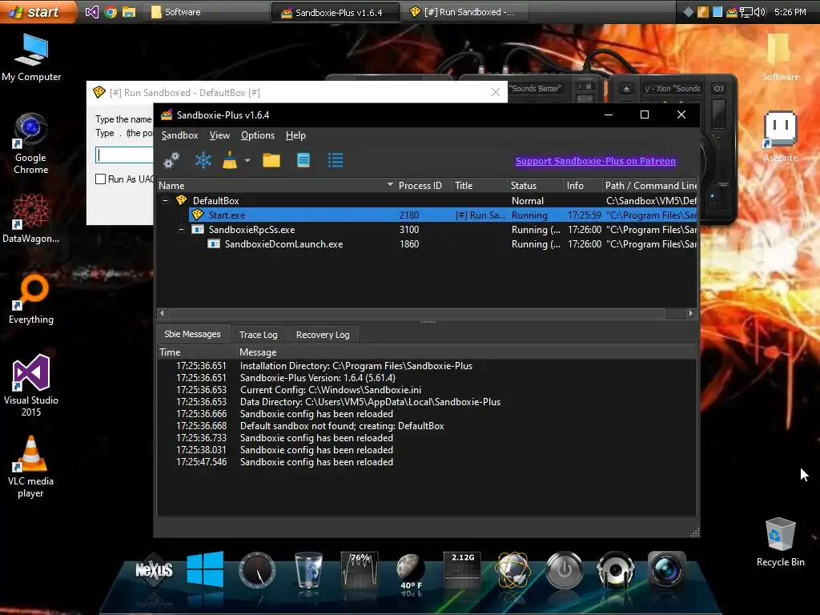
Task: Click camera lens icon in Nexus dock
Action: [667, 569]
